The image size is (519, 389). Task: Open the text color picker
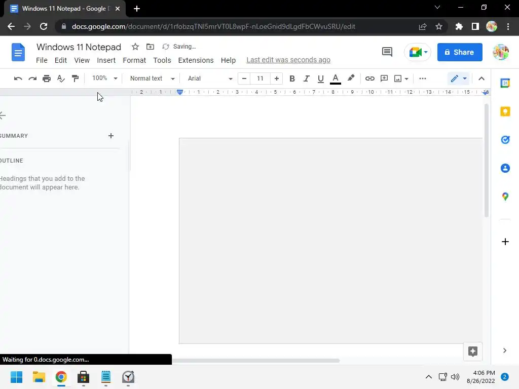(336, 79)
